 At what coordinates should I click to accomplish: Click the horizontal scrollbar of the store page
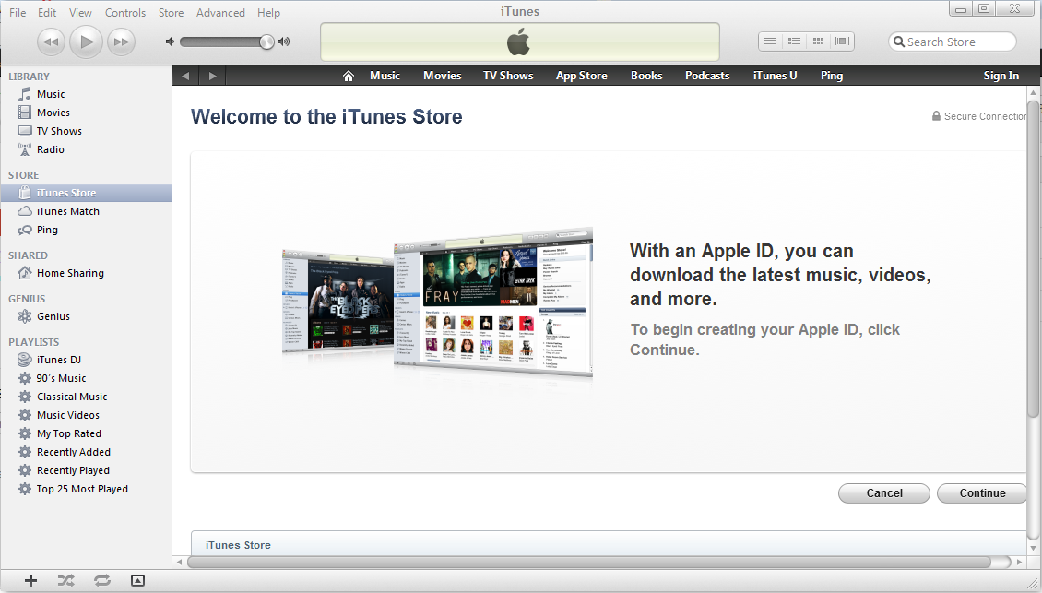click(589, 563)
